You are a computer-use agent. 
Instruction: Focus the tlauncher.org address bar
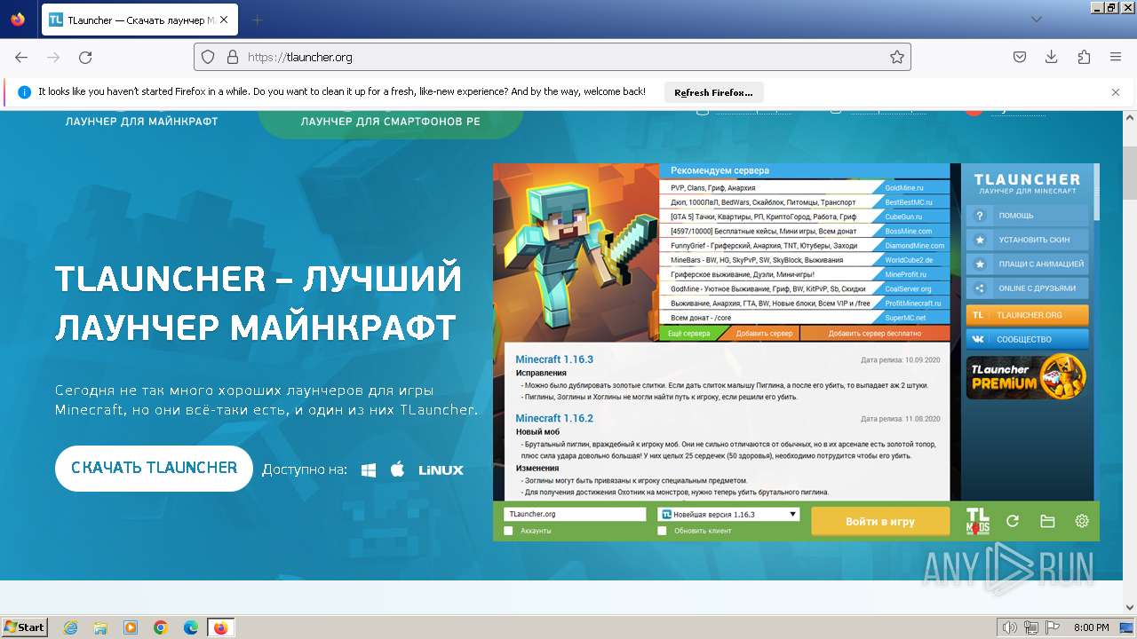coord(551,57)
